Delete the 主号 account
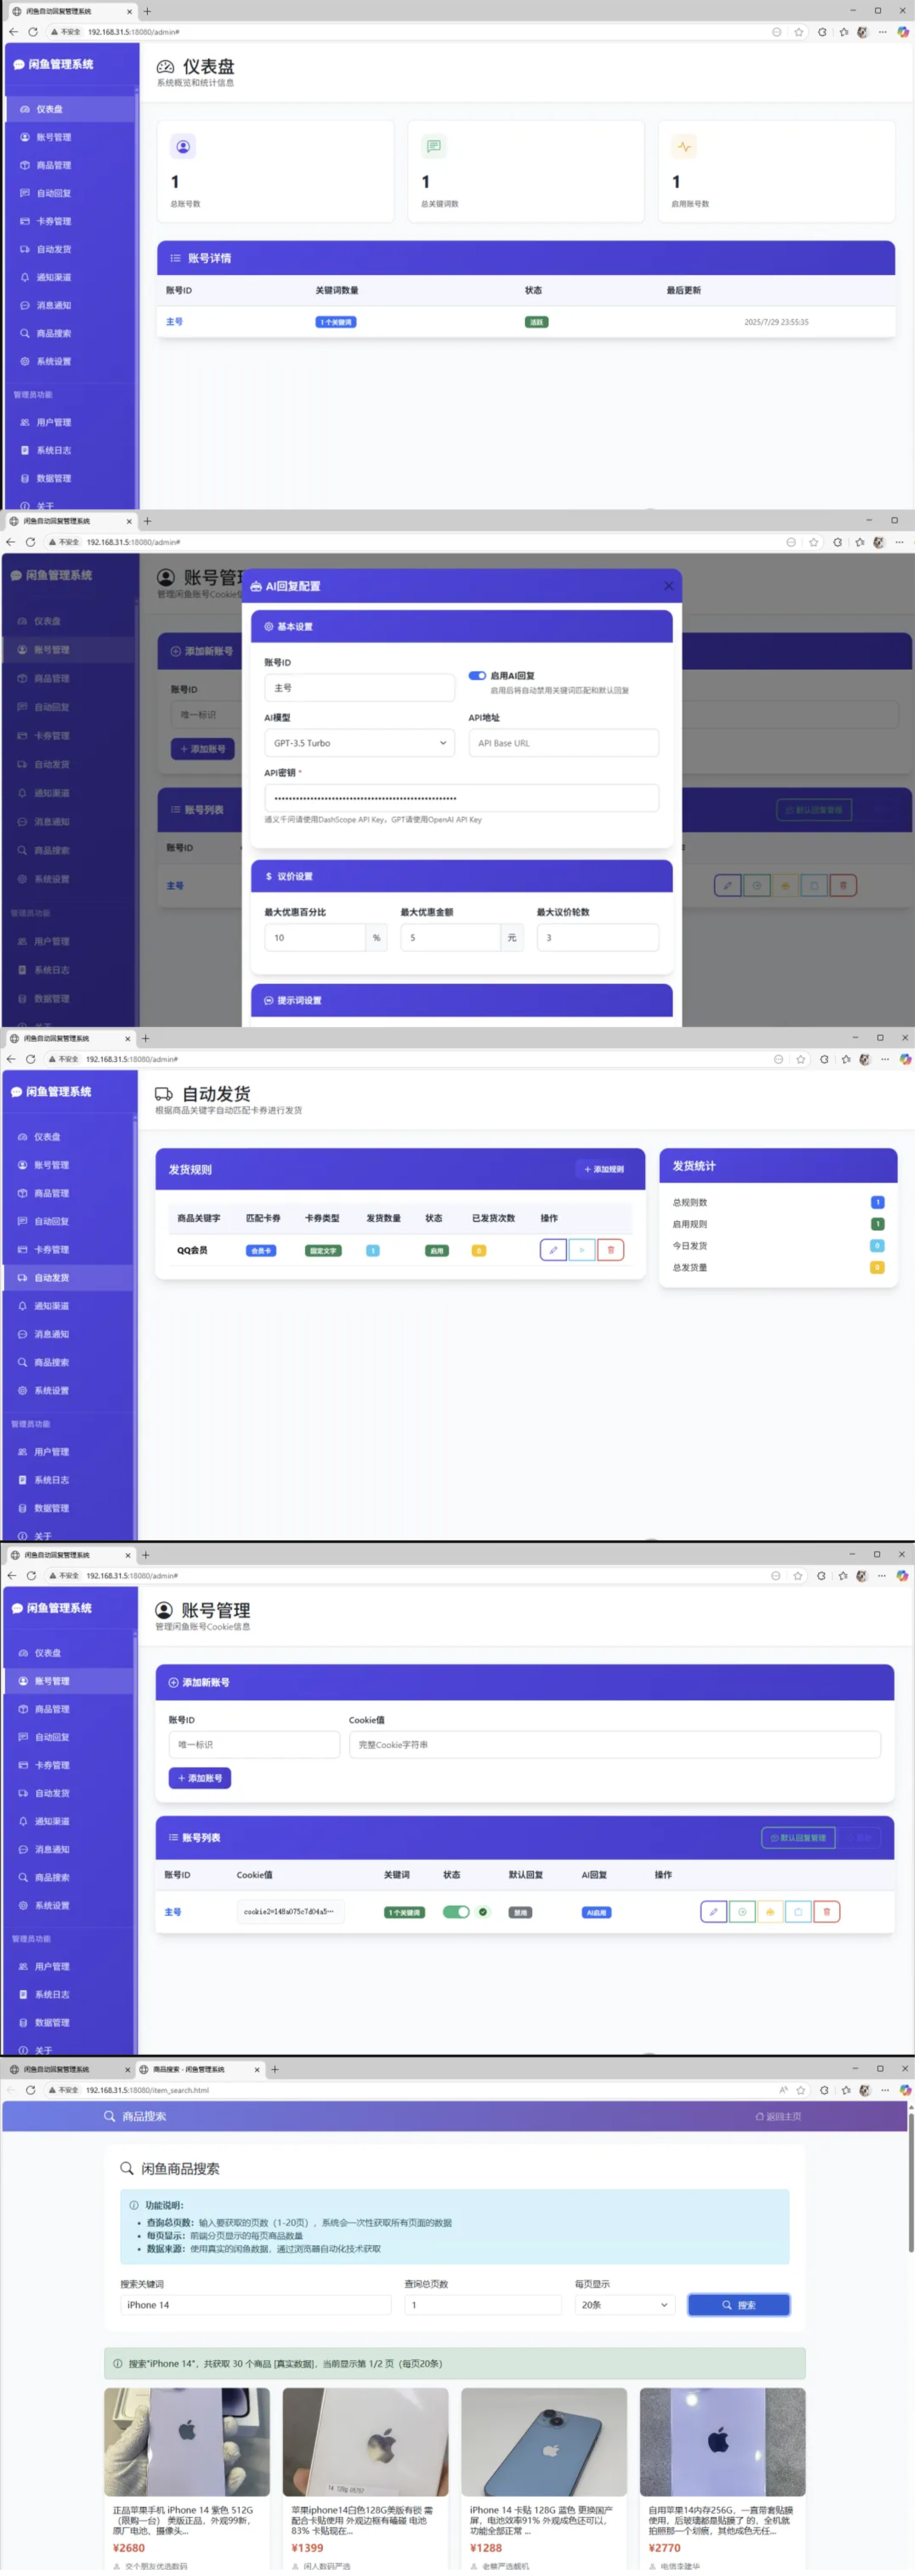 tap(826, 1912)
